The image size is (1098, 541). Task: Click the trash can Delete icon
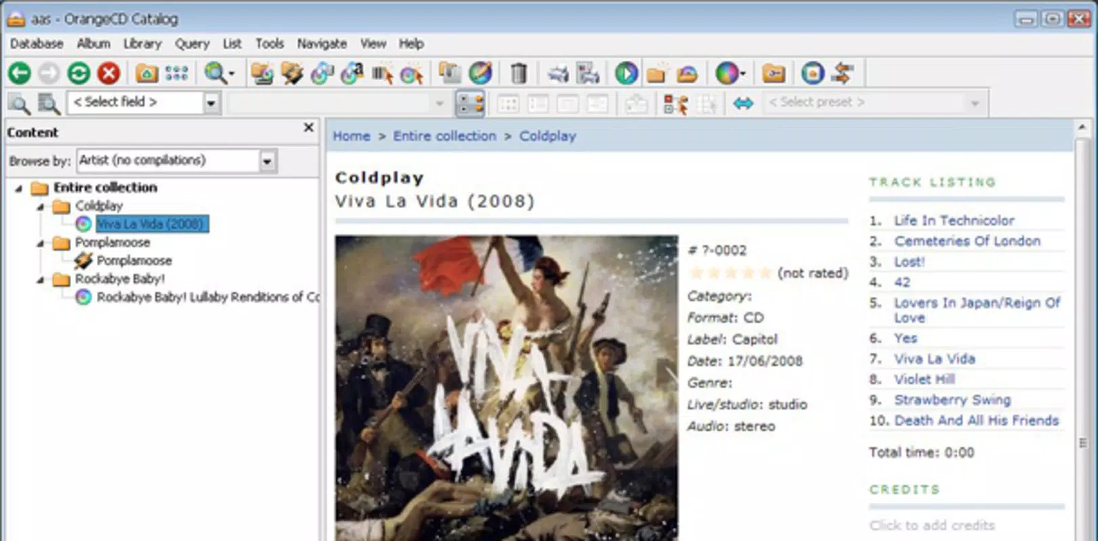518,73
